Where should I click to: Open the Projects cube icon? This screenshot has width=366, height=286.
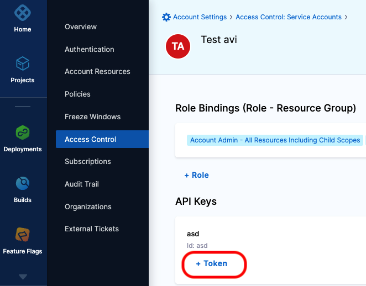click(x=23, y=63)
